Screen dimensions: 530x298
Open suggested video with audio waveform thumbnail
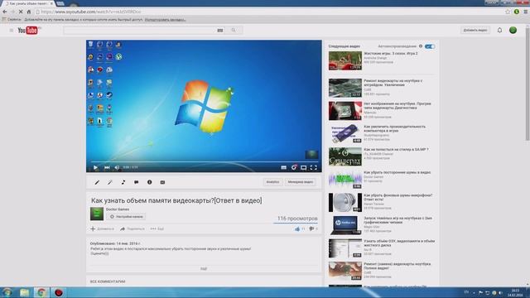pyautogui.click(x=345, y=180)
